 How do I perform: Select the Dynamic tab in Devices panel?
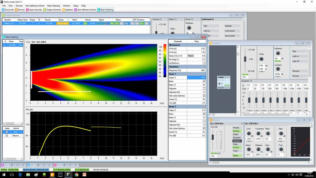coord(237,141)
